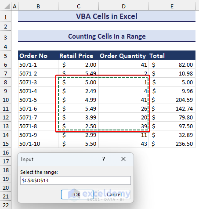The width and height of the screenshot is (199, 209).
Task: Select retail price cell 5.50
Action: coord(79,144)
